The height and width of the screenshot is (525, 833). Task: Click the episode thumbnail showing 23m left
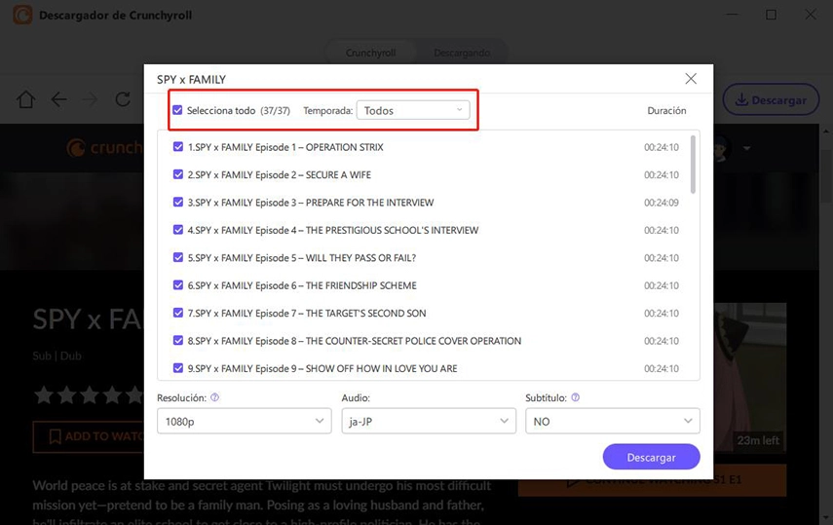[749, 377]
